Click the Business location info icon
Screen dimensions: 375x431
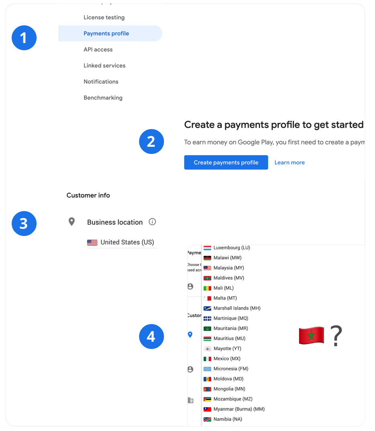(x=152, y=222)
